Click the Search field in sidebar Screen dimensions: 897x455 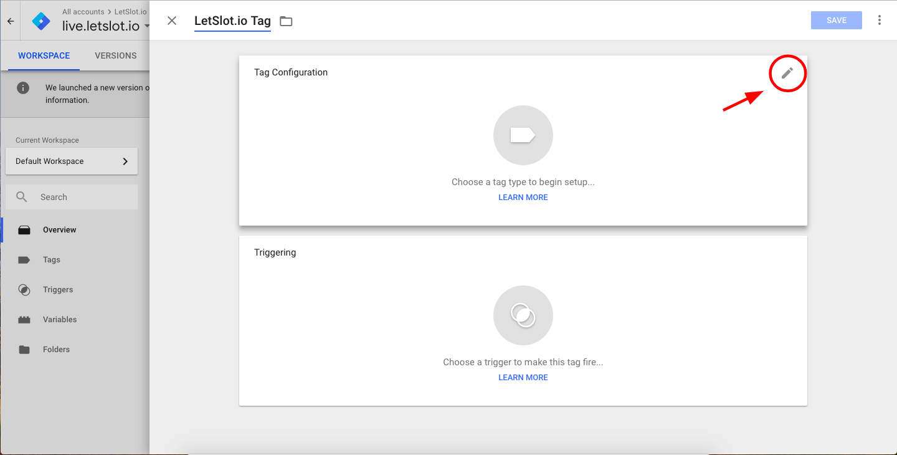click(72, 197)
